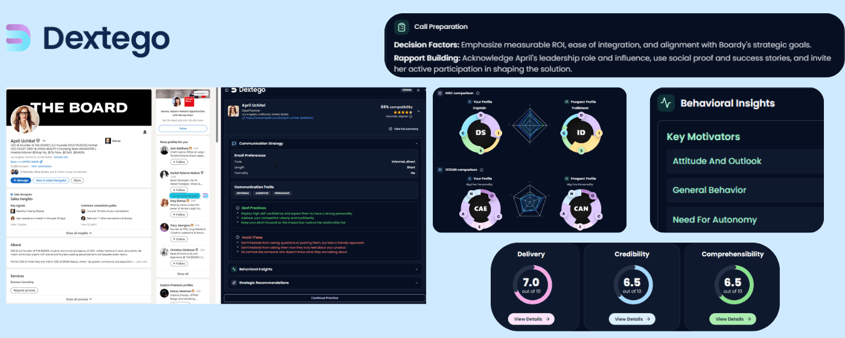Click the compatibility star rating
Viewport: 845px width, 338px height.
click(403, 112)
